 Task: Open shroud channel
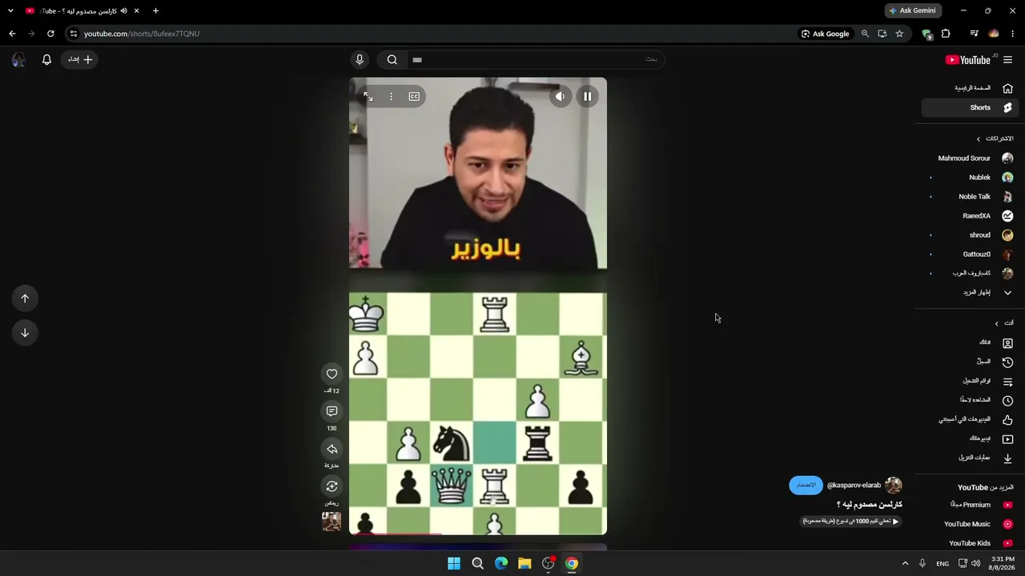point(970,235)
